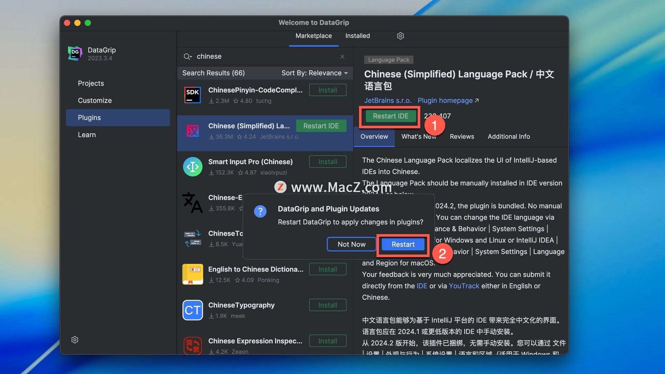This screenshot has width=665, height=374.
Task: Click Restart button in the dialog
Action: (x=403, y=244)
